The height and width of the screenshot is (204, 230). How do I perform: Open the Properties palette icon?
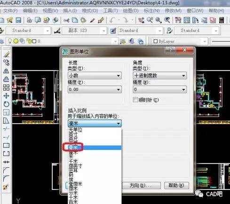point(178,20)
